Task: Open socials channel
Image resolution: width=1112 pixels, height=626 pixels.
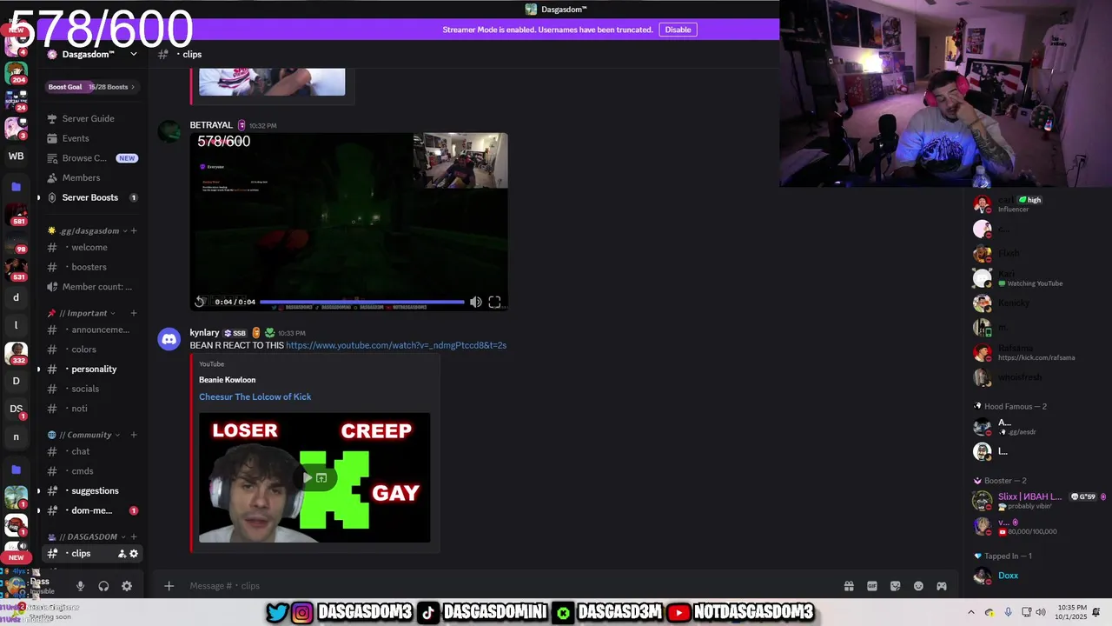Action: tap(85, 389)
